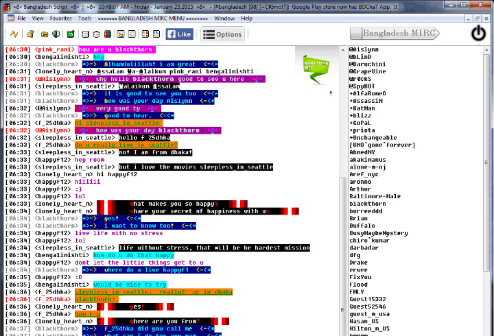Select Guest15332 in the nick list
This screenshot has height=336, width=494.
pos(367,299)
